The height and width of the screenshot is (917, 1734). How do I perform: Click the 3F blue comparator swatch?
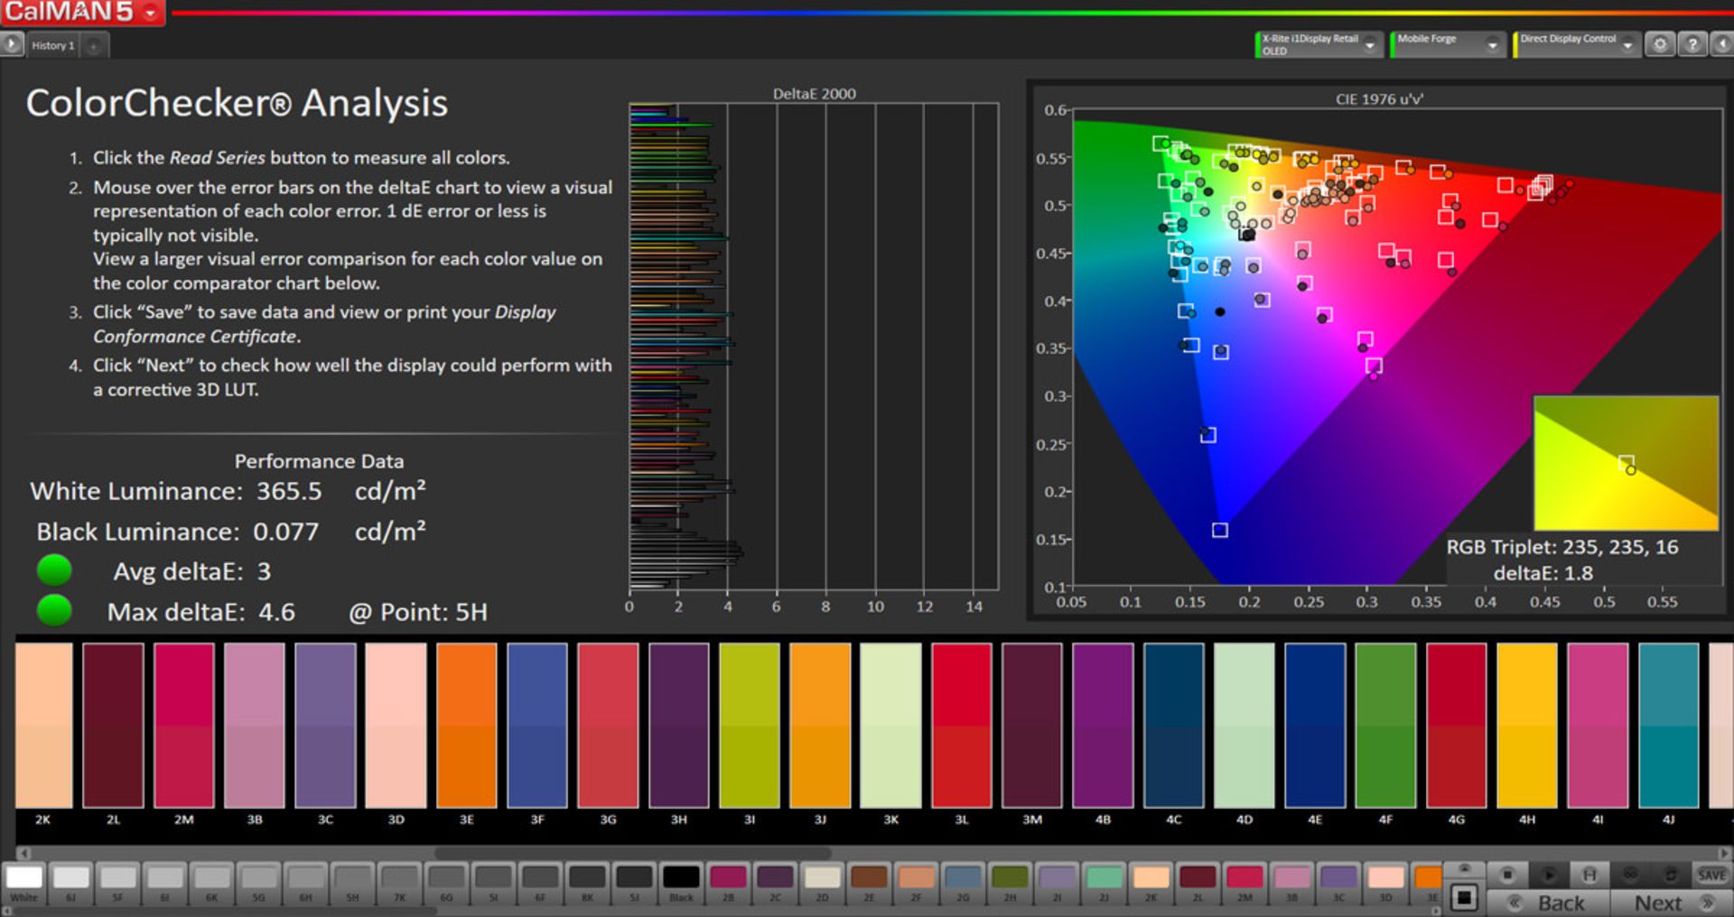[537, 725]
